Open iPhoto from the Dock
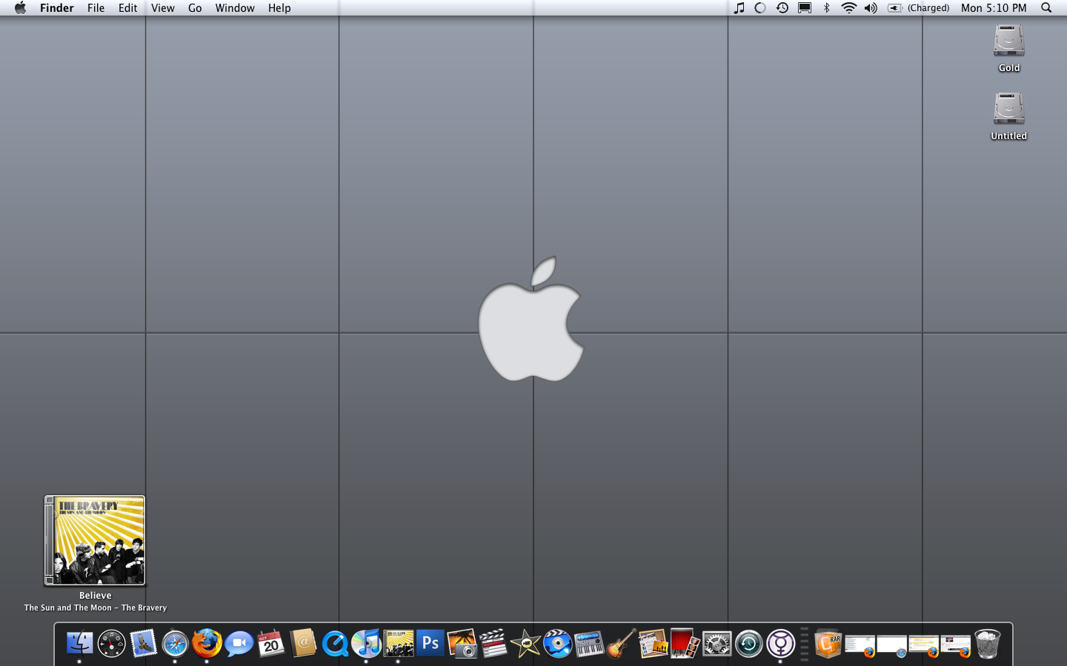The width and height of the screenshot is (1067, 666). pos(462,643)
